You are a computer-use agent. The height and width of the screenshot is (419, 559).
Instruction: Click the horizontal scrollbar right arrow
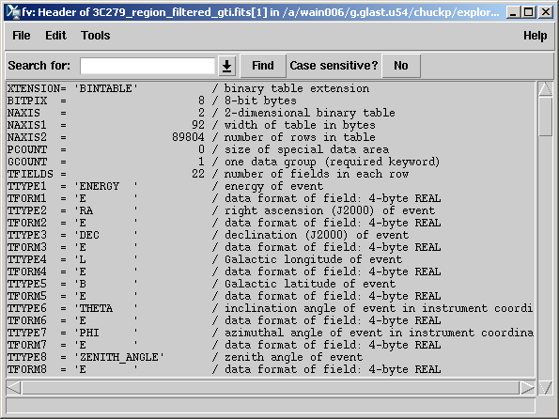point(528,387)
